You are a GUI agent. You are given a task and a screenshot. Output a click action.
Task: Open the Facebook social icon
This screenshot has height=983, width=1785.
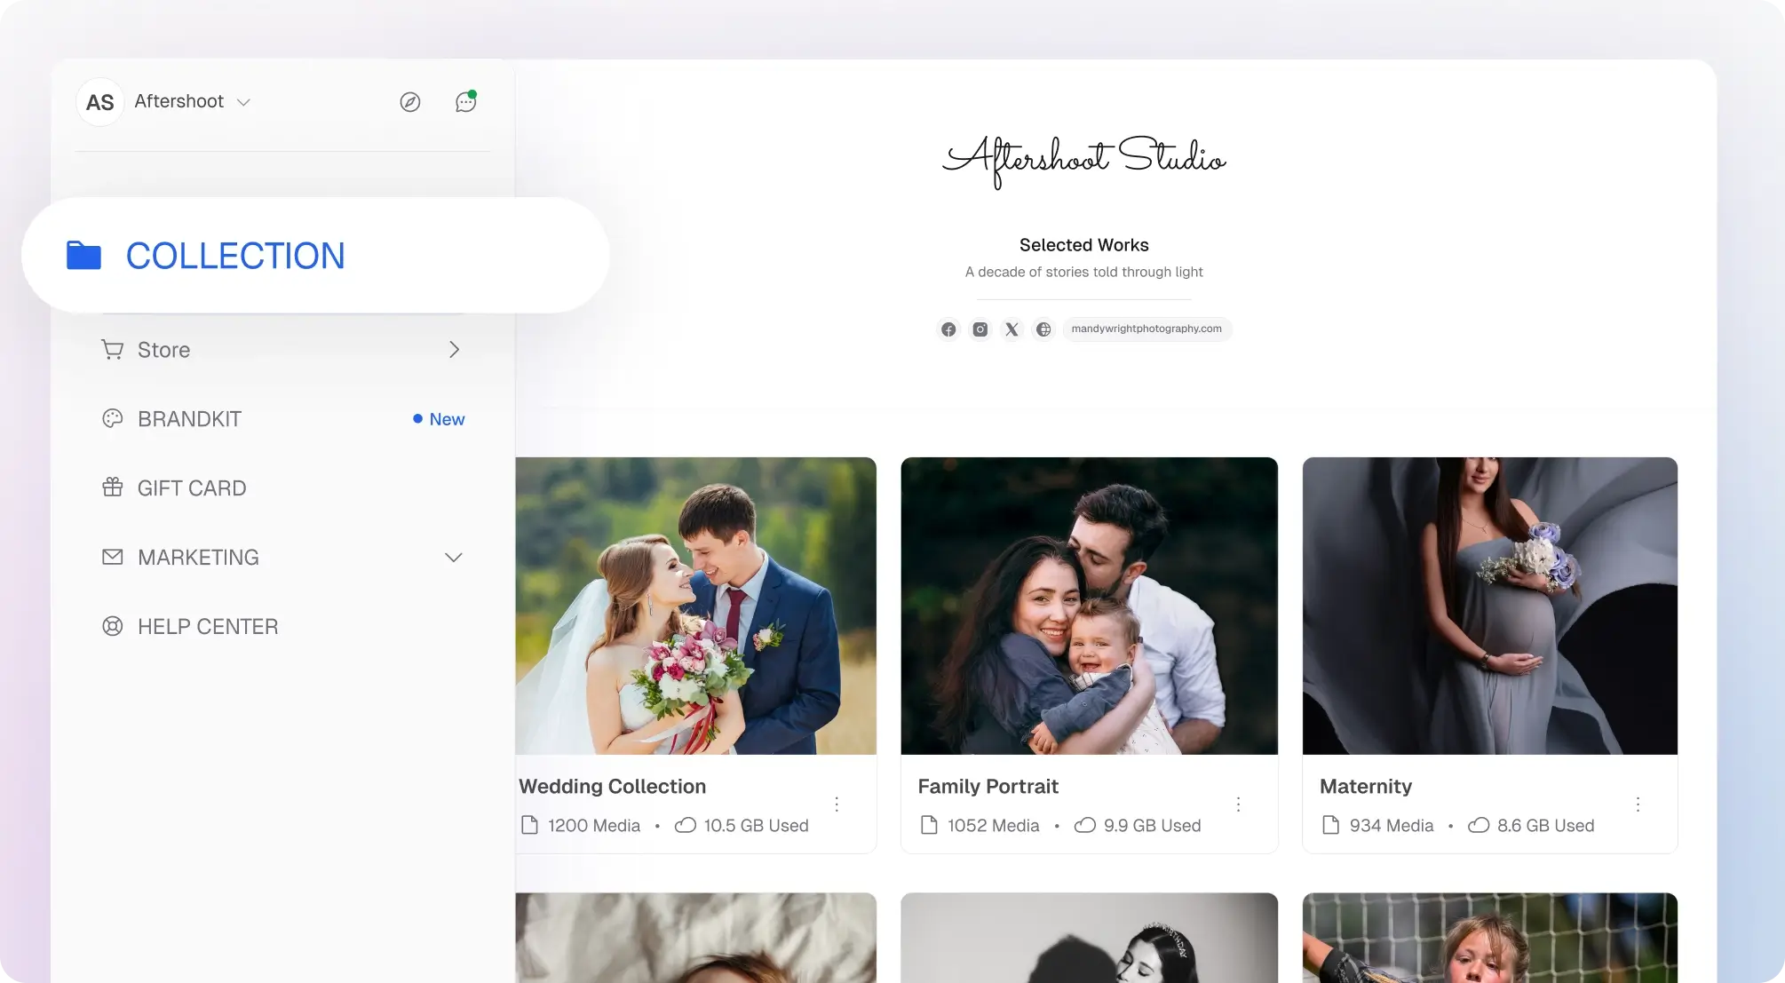point(948,329)
